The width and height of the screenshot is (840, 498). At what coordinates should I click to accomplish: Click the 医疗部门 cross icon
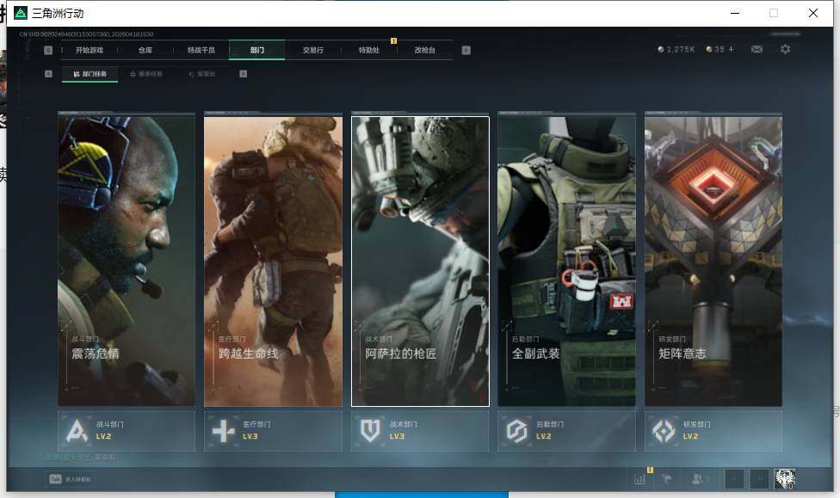(224, 431)
